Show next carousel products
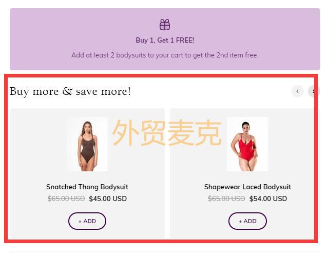The width and height of the screenshot is (328, 258). (x=314, y=91)
